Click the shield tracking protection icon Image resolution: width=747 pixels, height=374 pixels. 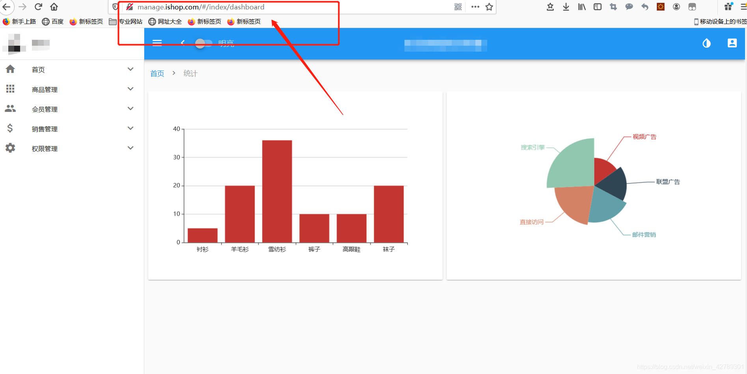(115, 7)
